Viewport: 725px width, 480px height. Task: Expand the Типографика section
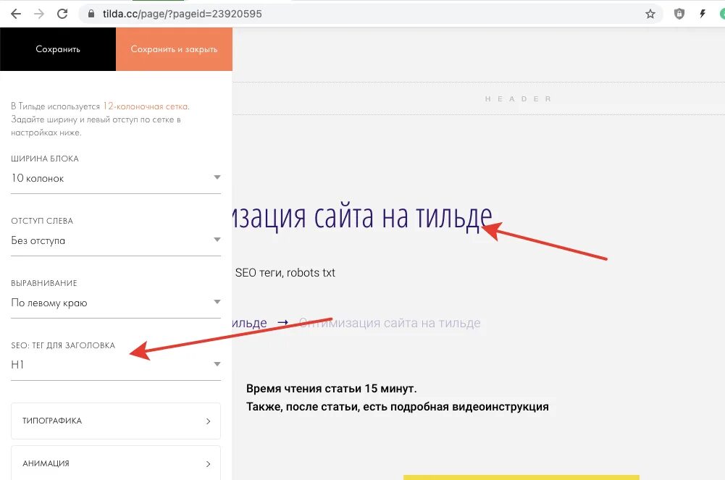(116, 421)
